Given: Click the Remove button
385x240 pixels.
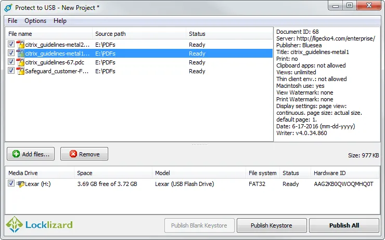Looking at the screenshot, I should click(84, 154).
